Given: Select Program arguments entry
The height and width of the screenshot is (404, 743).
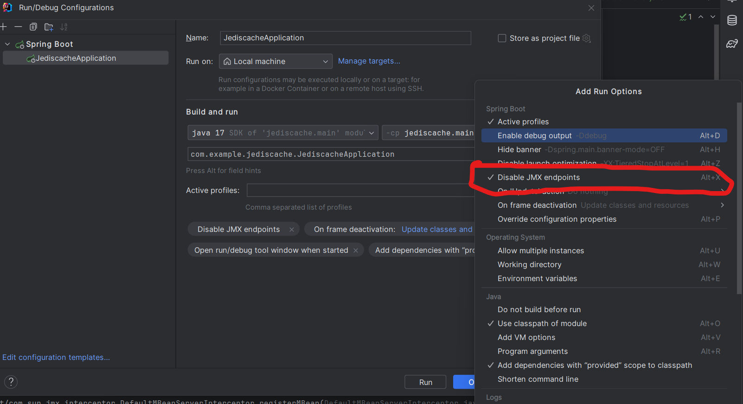Looking at the screenshot, I should tap(604, 351).
